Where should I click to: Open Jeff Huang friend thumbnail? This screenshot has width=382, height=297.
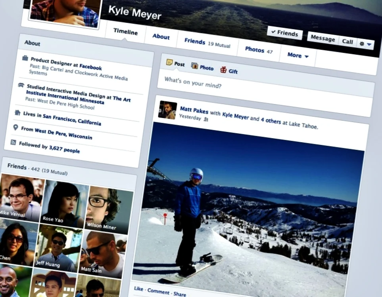[x=57, y=247]
